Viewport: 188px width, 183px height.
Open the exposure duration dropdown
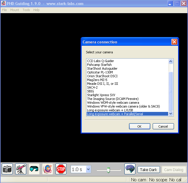click(88, 169)
